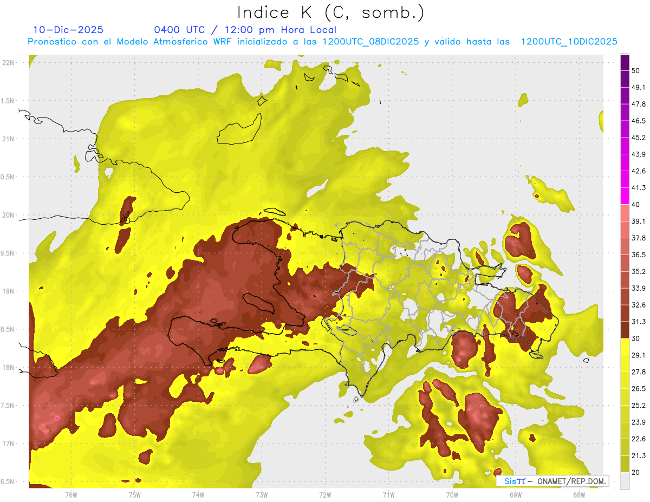Pick the dark brown legend band between 30 and 31.3
Viewport: 650px width, 502px height.
pyautogui.click(x=625, y=330)
